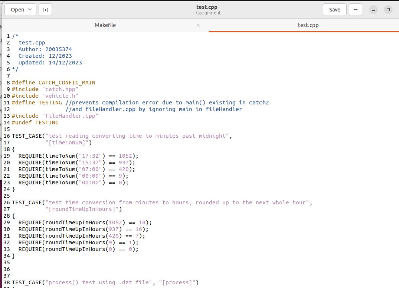Screen dimensions: 399x288
Task: Click REQUIRE line with "07:00"
Action: [x=76, y=169]
